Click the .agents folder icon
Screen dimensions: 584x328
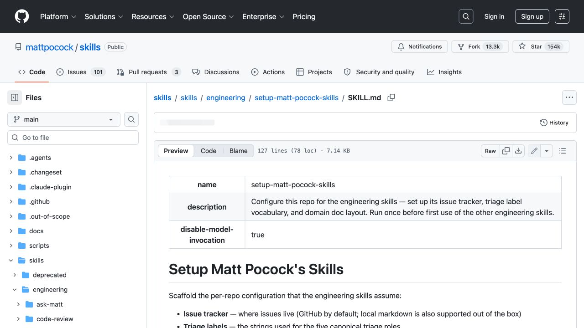[22, 158]
